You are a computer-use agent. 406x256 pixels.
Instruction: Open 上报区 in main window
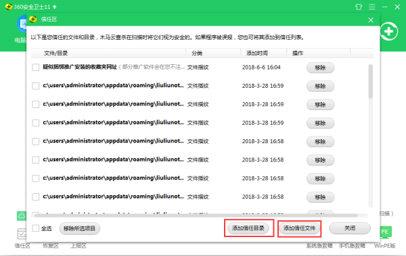click(78, 246)
